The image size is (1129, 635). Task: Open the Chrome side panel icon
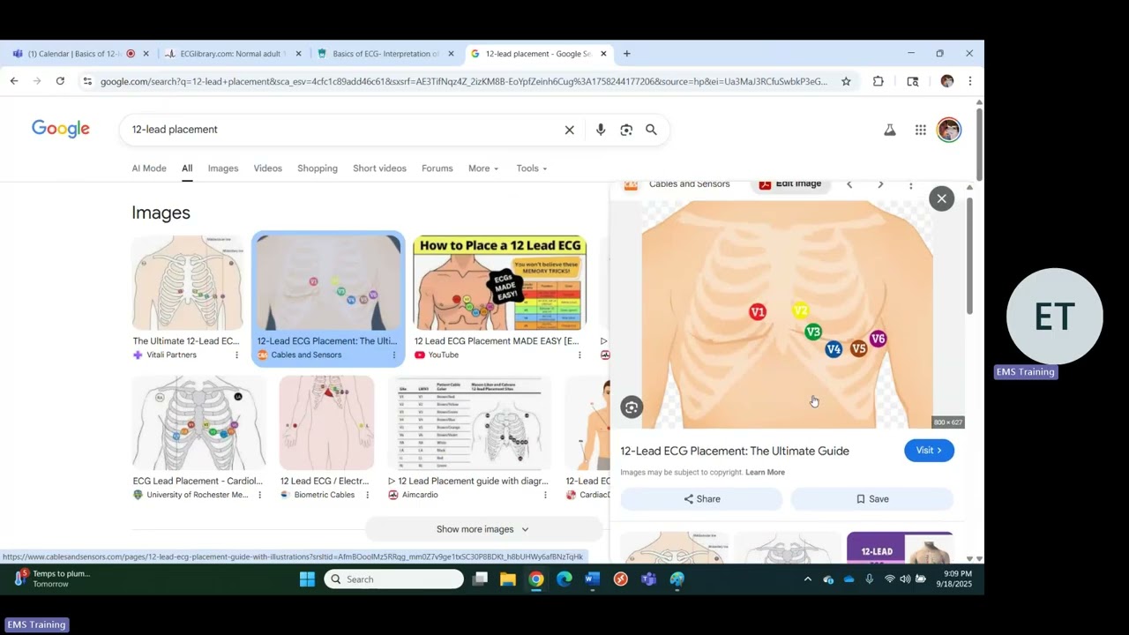(x=913, y=81)
